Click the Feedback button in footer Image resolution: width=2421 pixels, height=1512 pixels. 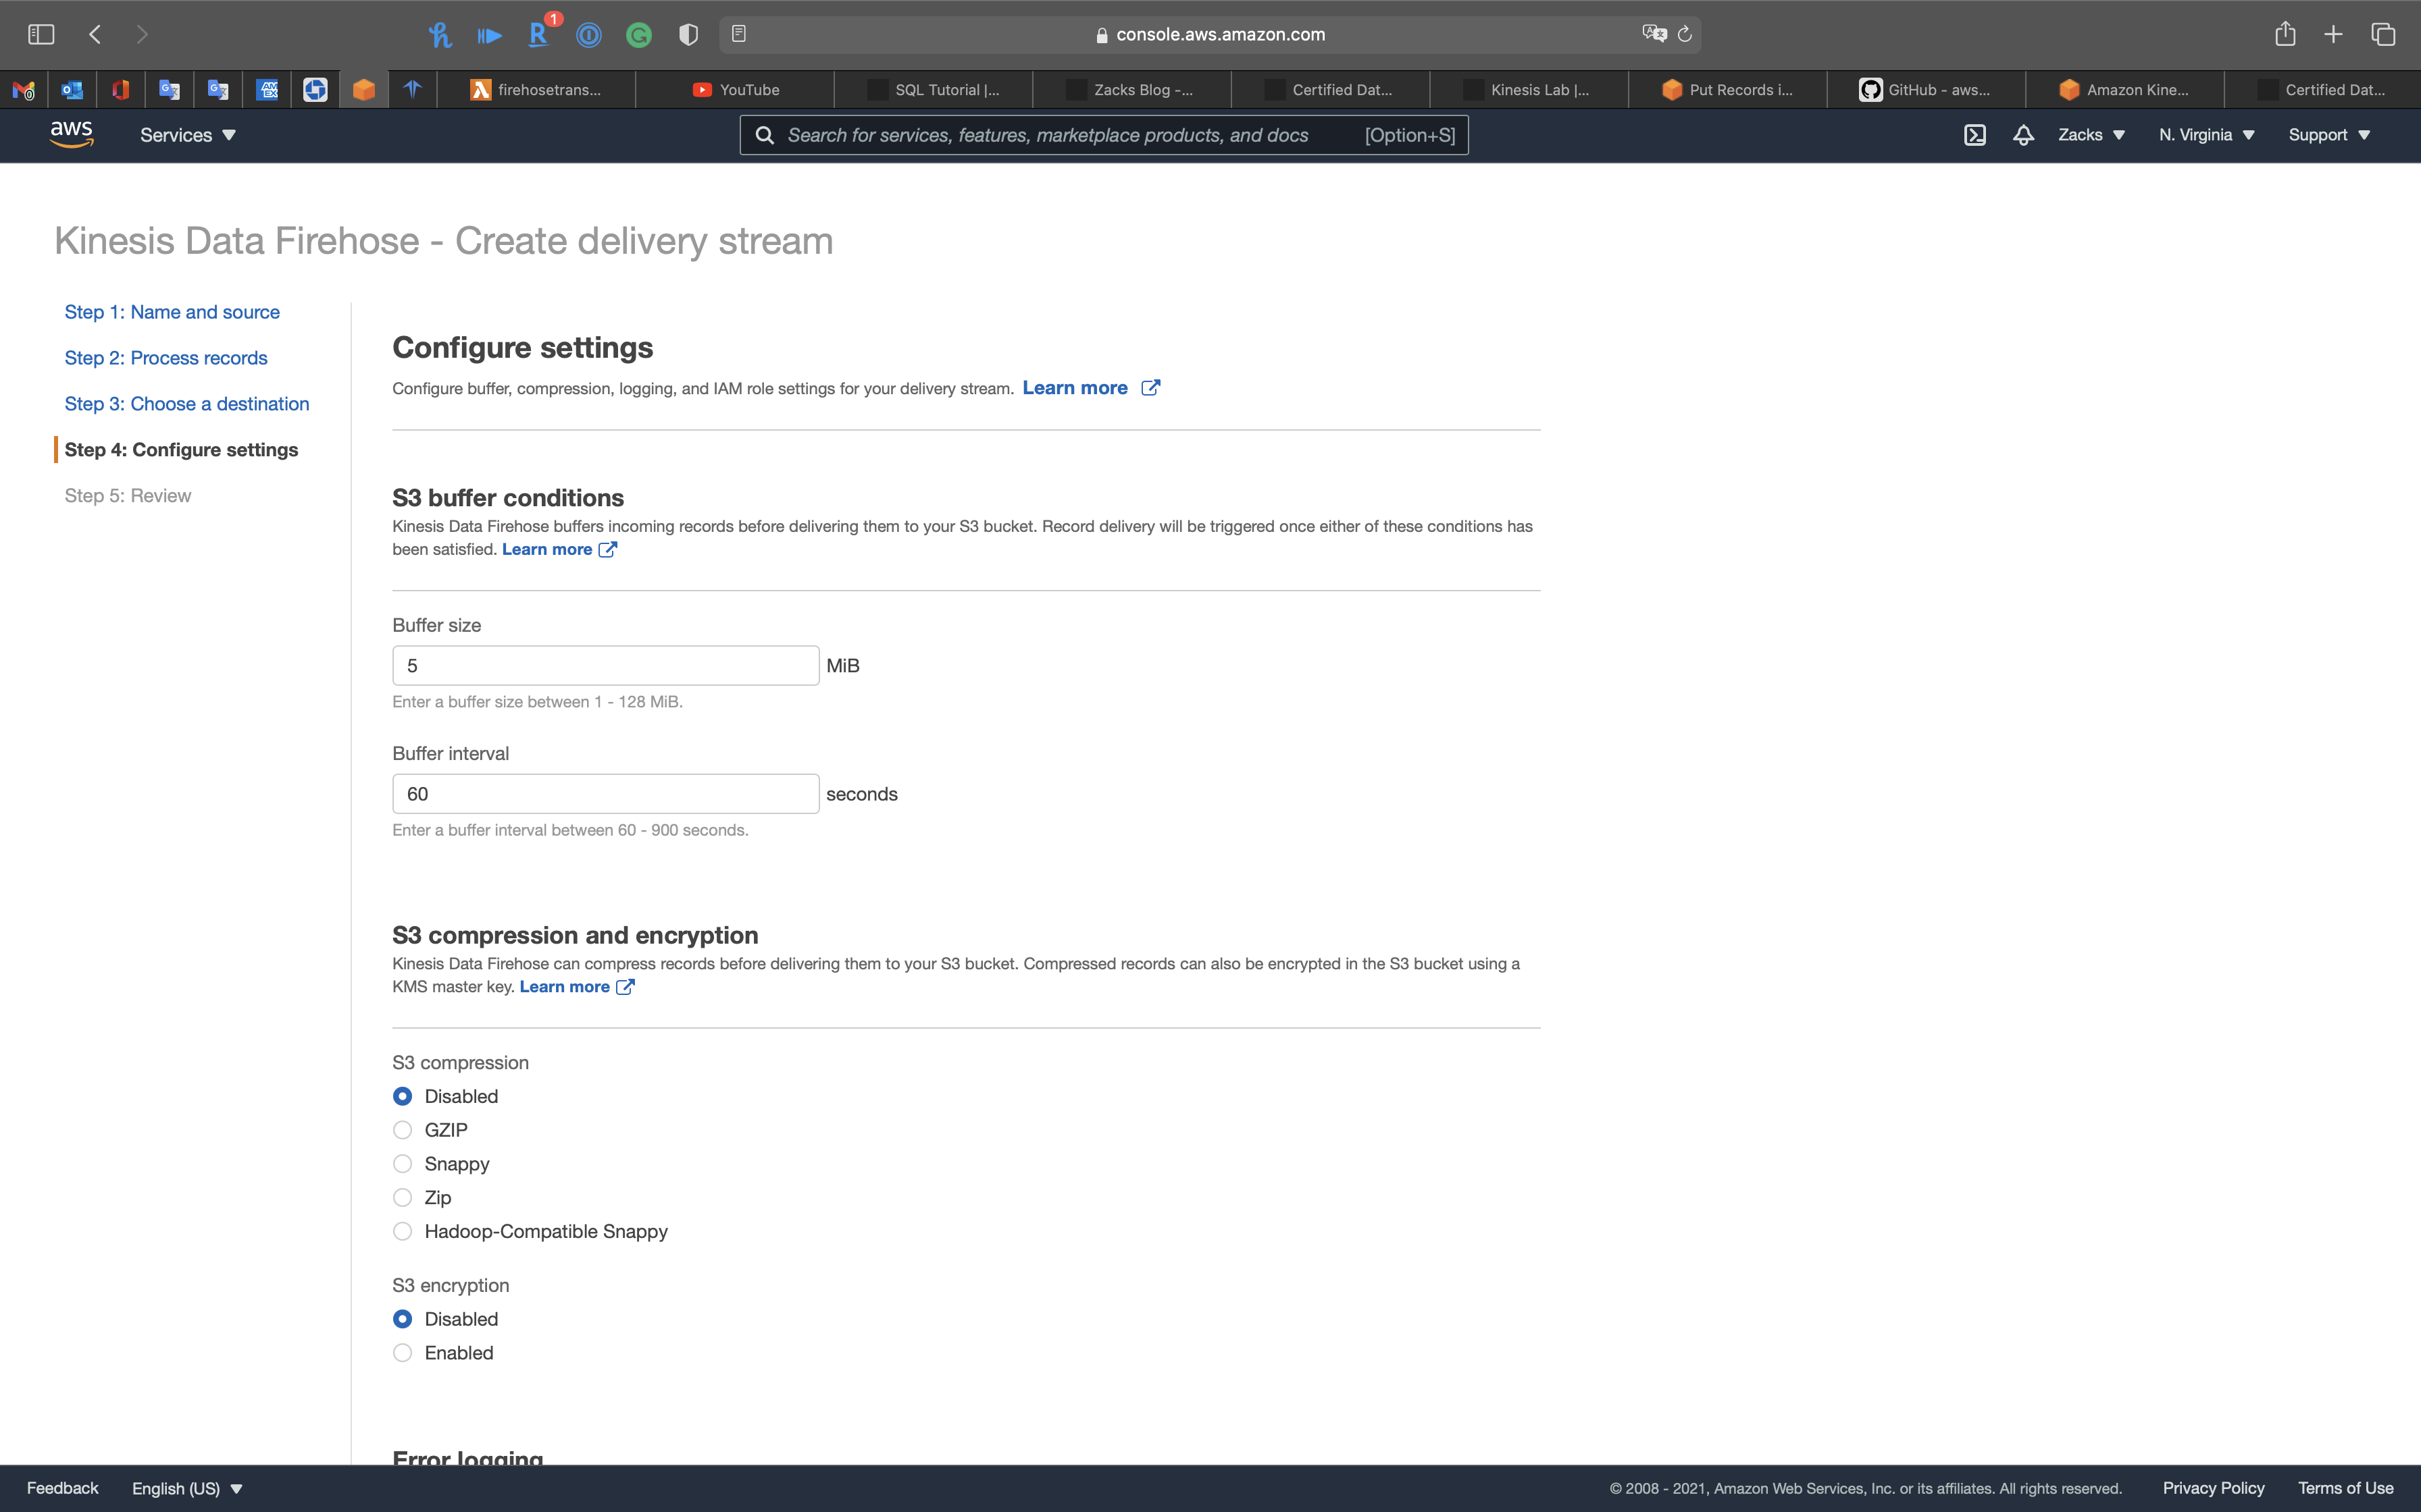pos(62,1488)
